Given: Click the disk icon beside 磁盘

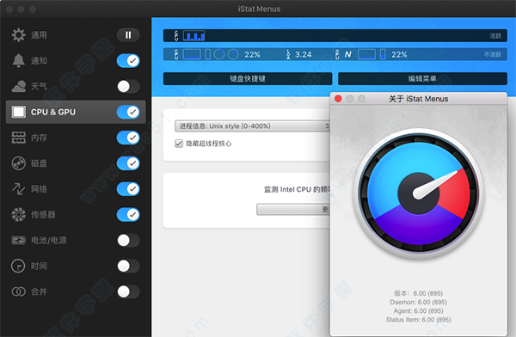Looking at the screenshot, I should [x=18, y=163].
